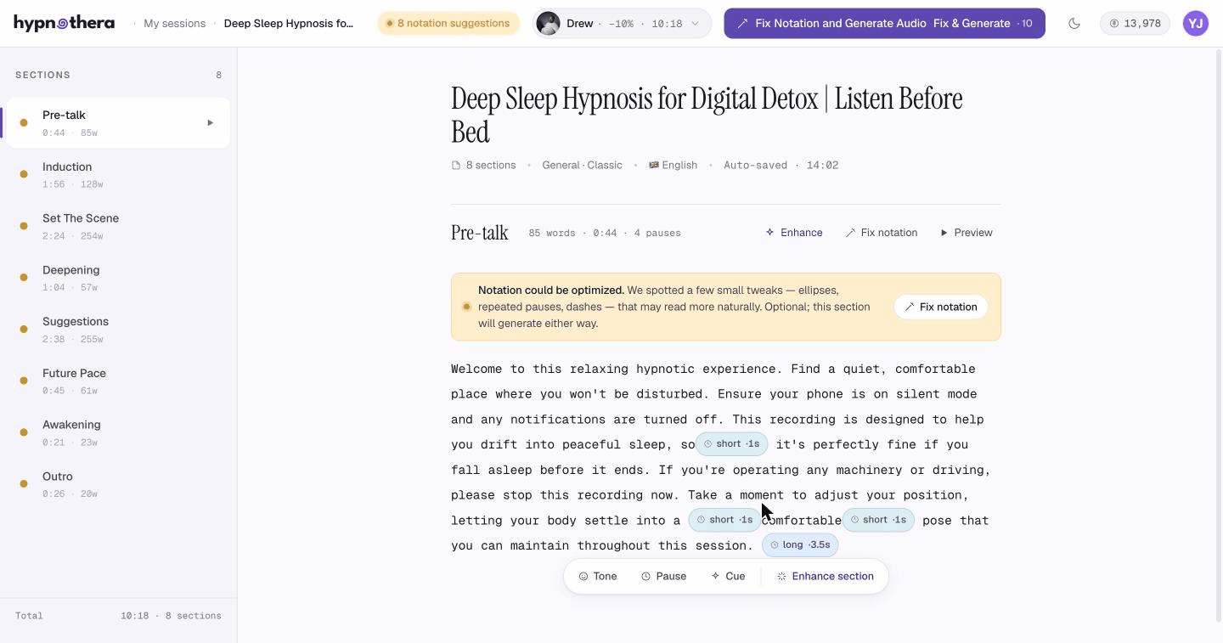Viewport: 1223px width, 643px height.
Task: Click the Outro status dot icon
Action: [x=24, y=484]
